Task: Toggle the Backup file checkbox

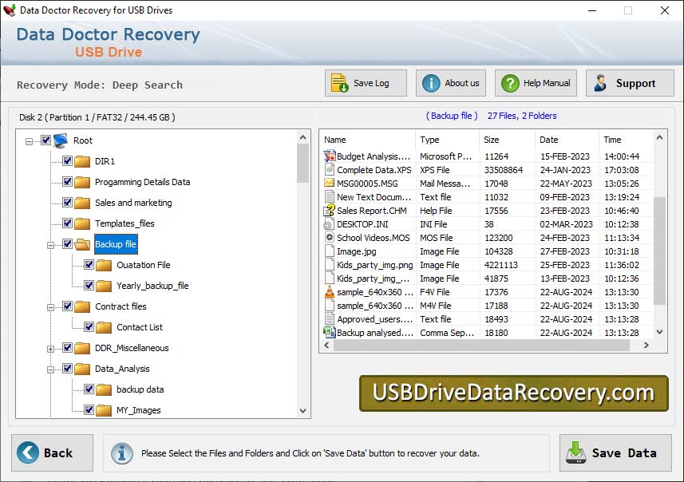Action: 66,244
